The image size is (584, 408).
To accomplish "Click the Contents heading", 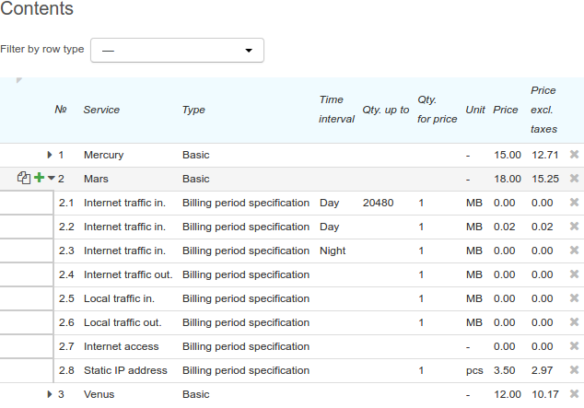I will click(37, 8).
